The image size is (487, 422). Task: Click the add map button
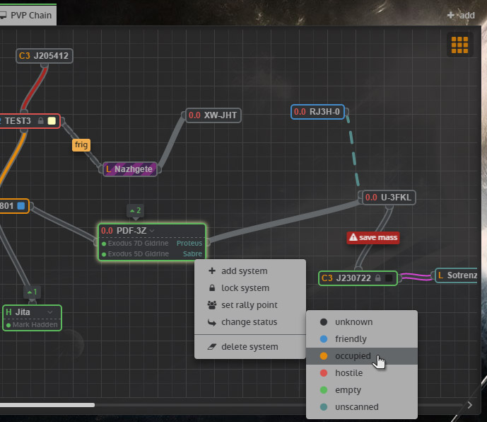pos(461,15)
